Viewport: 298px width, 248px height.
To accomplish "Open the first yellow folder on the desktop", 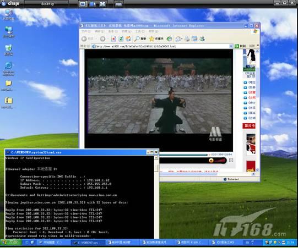I will (x=8, y=85).
